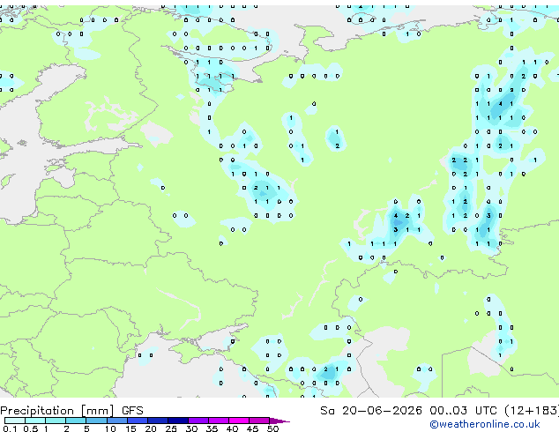Click the dark navy swatch between 25 and 30
Image resolution: width=559 pixels, height=432 pixels.
click(x=178, y=421)
